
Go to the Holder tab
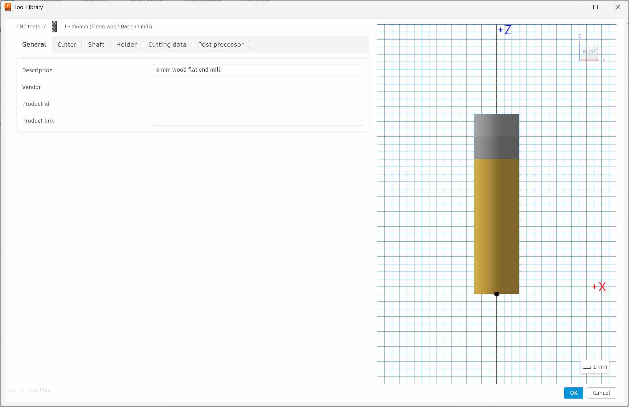point(126,45)
